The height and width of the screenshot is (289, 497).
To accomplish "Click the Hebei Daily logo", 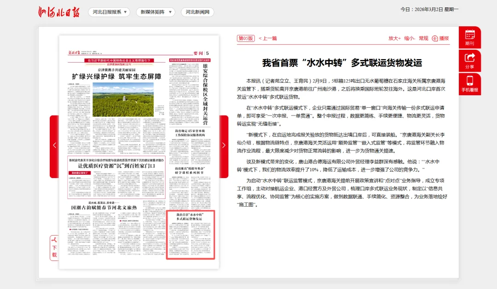I will coord(58,12).
